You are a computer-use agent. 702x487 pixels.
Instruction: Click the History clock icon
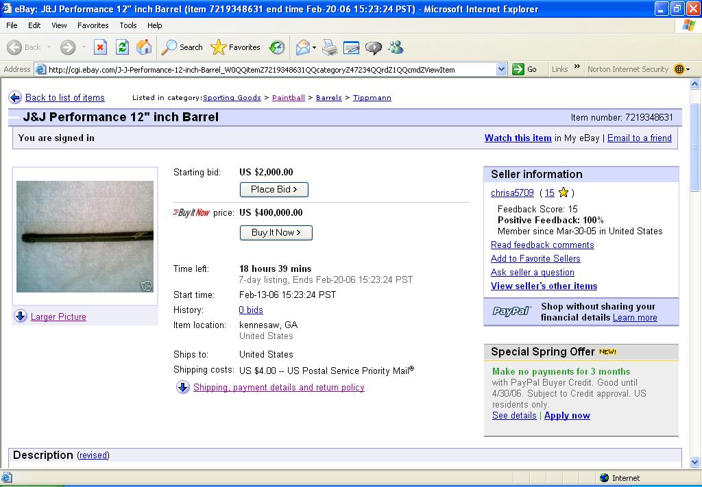pos(277,47)
